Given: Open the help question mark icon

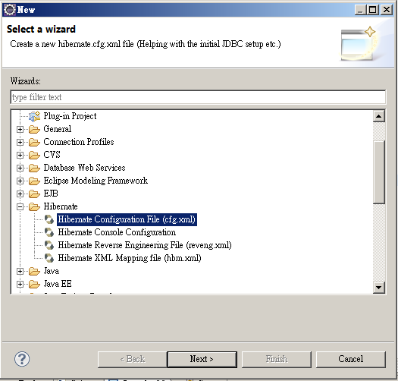Looking at the screenshot, I should pyautogui.click(x=22, y=359).
